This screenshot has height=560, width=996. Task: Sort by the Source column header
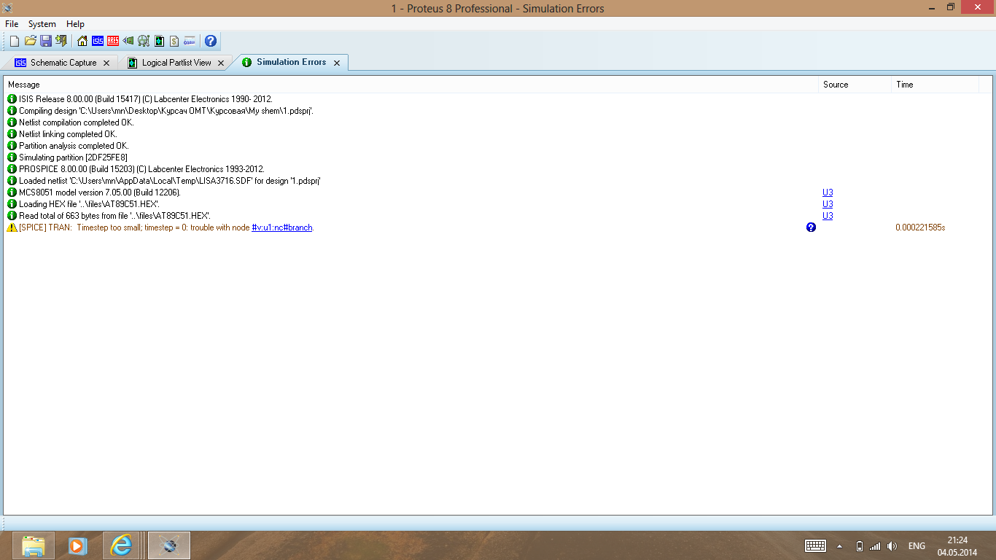point(855,85)
